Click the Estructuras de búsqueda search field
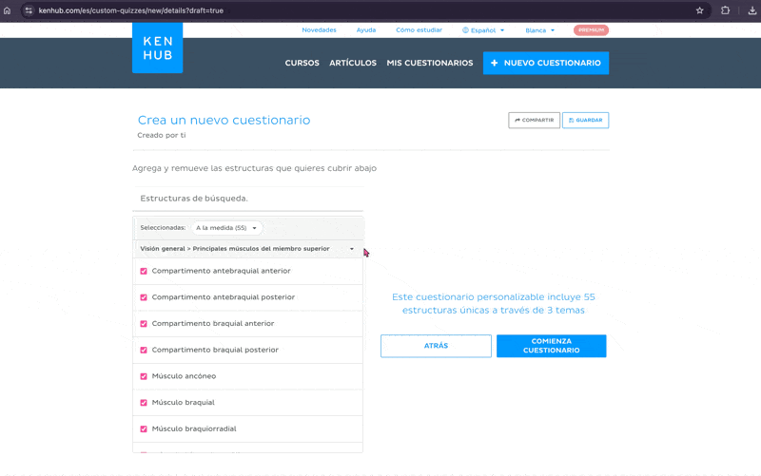Screen dimensions: 761x476 coord(247,199)
